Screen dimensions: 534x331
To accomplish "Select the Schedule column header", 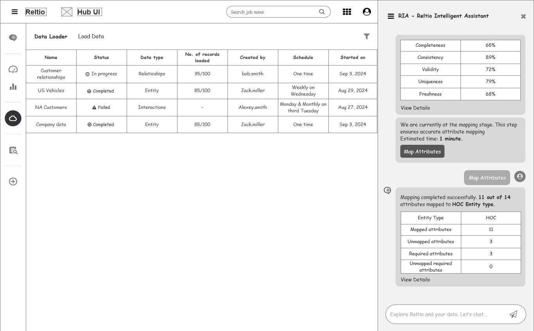I will click(303, 57).
